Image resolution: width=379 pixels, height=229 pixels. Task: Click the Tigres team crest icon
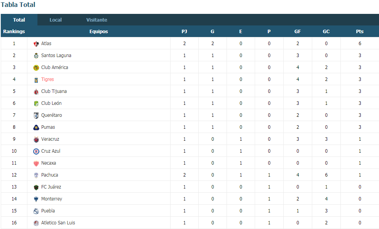tap(36, 80)
